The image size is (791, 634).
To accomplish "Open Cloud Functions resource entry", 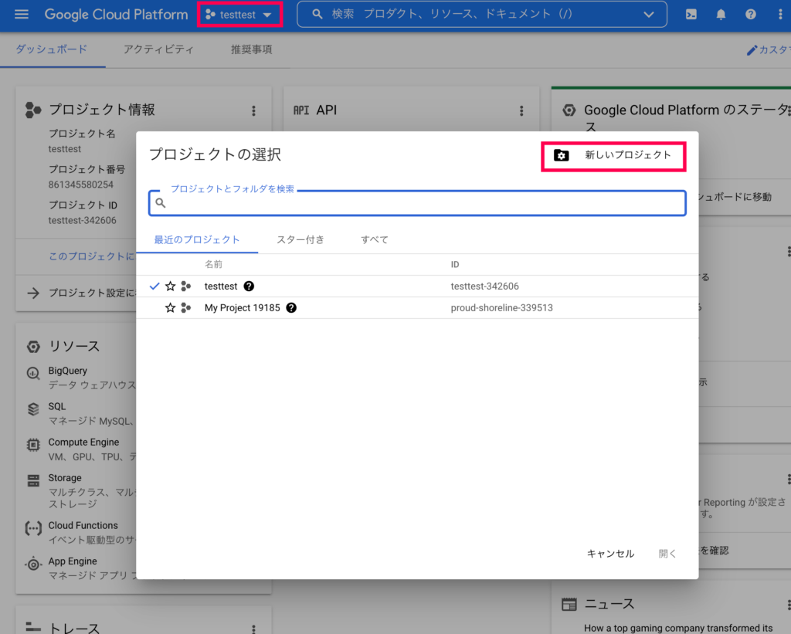I will click(x=83, y=526).
